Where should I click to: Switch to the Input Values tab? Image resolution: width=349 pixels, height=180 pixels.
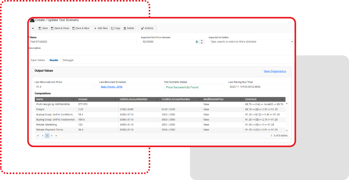pyautogui.click(x=38, y=60)
